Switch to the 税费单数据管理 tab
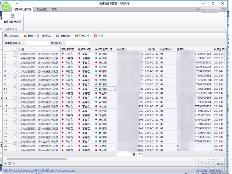232x174 pixels. pos(22,9)
